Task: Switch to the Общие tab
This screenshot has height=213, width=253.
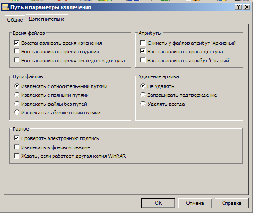Action: click(15, 20)
